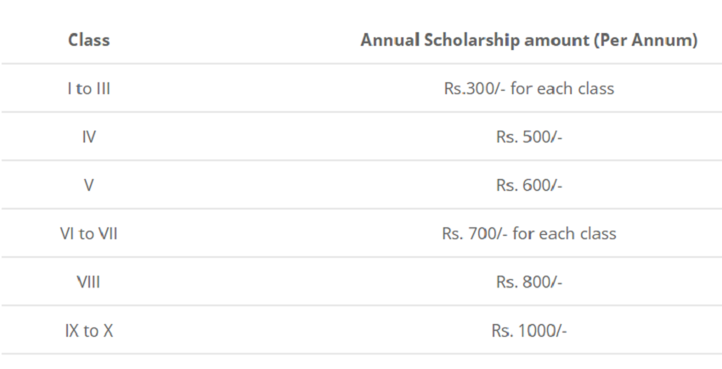Click the class 'IV' cell
This screenshot has height=369, width=722.
pyautogui.click(x=88, y=137)
